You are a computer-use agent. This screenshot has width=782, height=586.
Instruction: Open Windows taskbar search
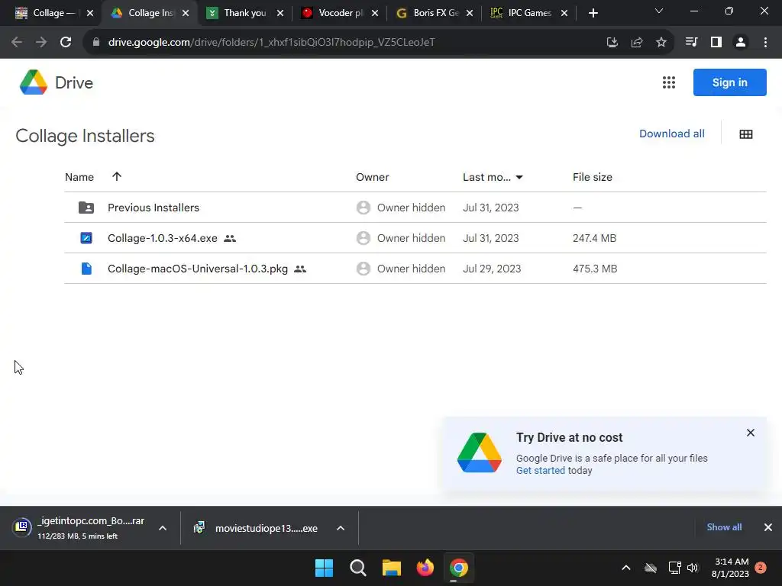[358, 568]
